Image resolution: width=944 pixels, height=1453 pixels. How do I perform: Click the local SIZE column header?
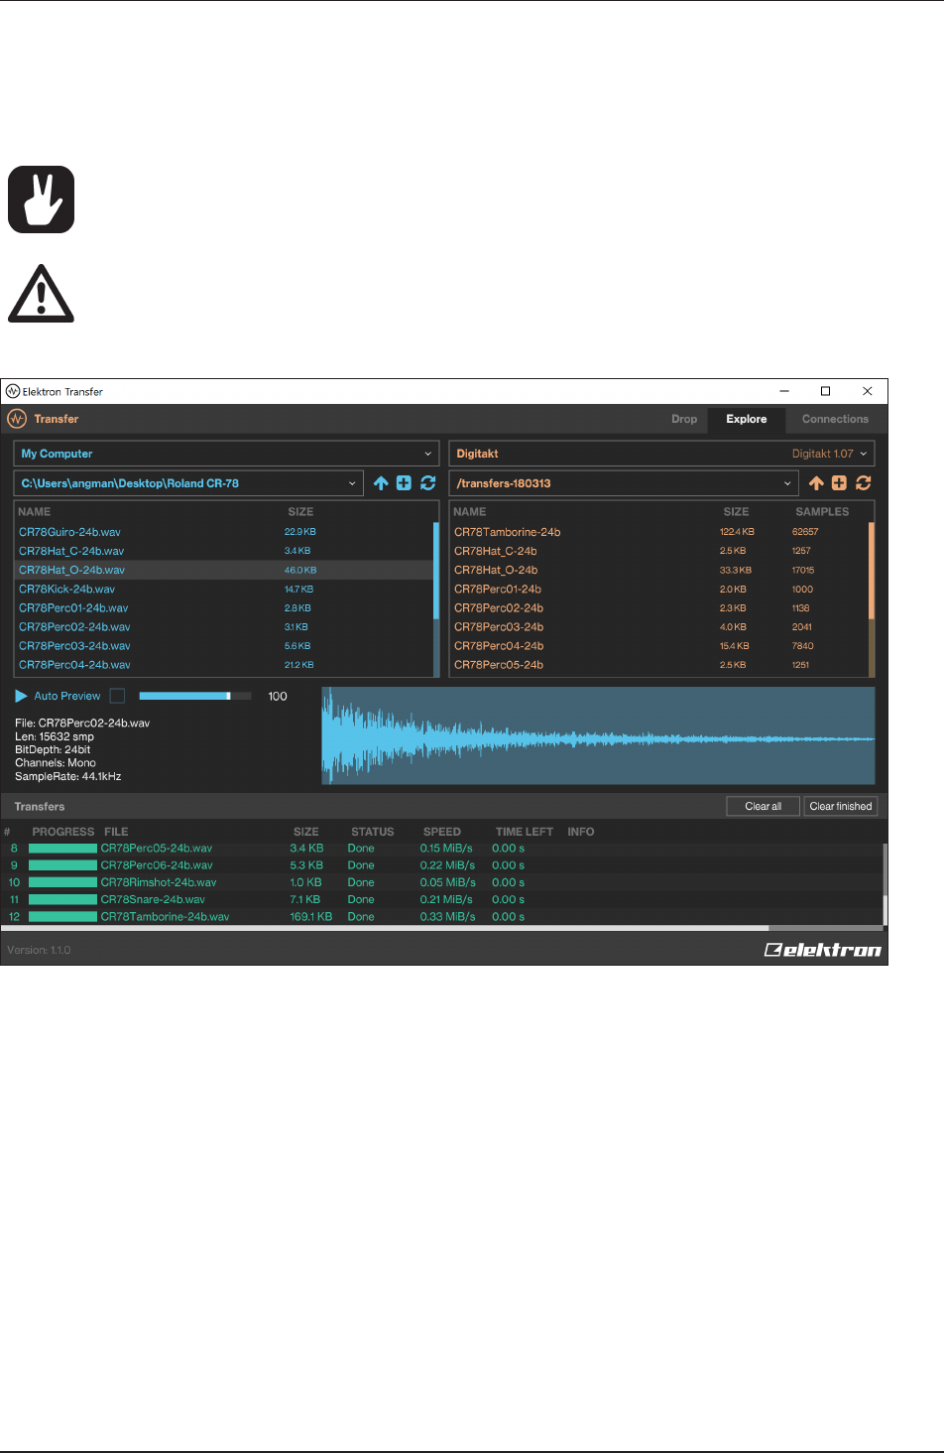coord(300,512)
